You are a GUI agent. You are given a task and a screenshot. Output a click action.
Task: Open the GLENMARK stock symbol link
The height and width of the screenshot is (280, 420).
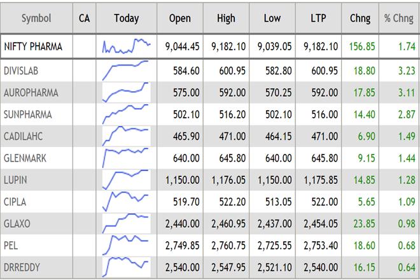click(26, 155)
